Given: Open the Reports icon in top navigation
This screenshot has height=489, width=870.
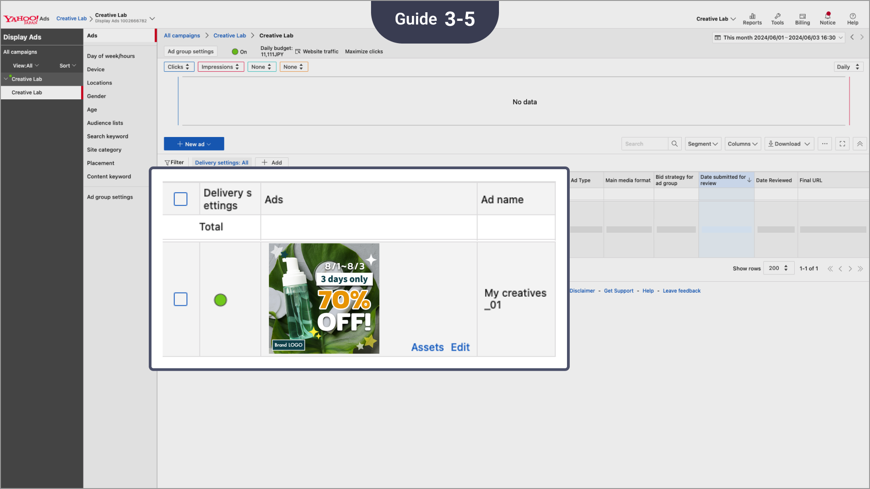Looking at the screenshot, I should (x=752, y=18).
